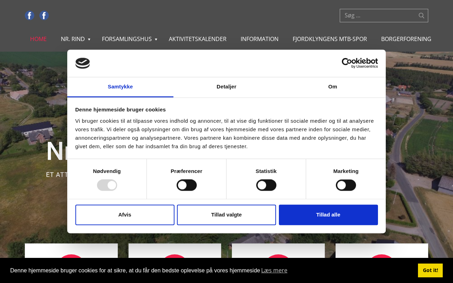Click the round checkmark icon in dialog header
Screen dimensions: 453x283
coord(82,63)
